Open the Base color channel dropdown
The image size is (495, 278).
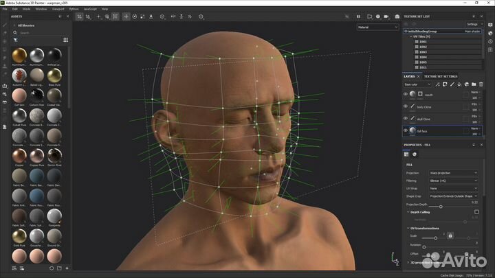click(417, 84)
